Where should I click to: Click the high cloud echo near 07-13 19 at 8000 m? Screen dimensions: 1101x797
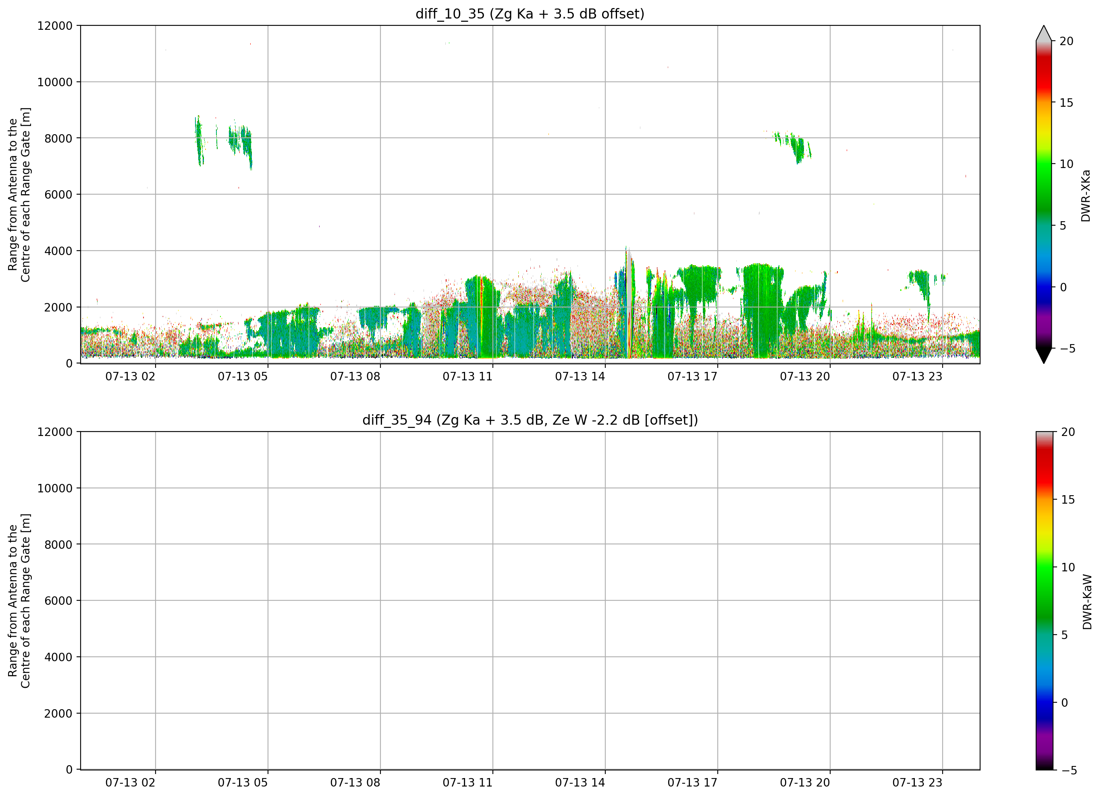(793, 147)
